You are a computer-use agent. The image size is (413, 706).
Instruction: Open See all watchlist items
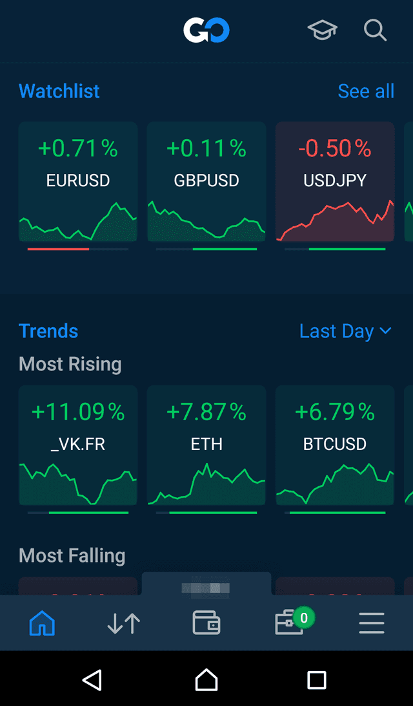tap(366, 91)
